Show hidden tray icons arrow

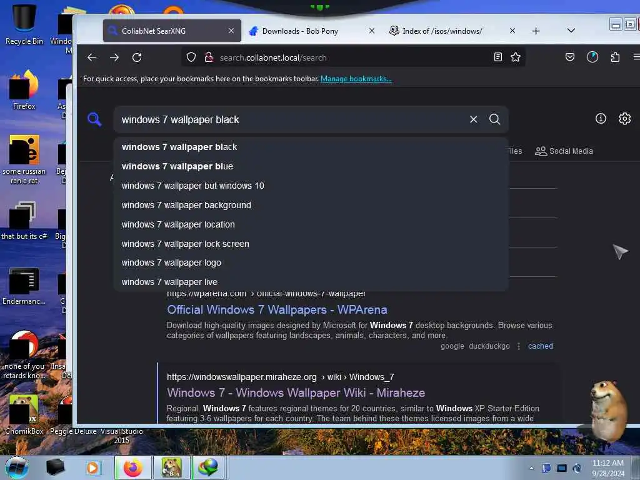(531, 468)
